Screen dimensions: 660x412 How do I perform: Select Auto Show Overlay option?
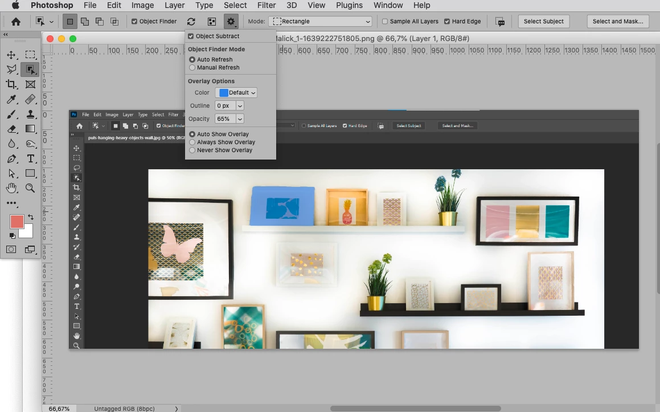click(192, 134)
